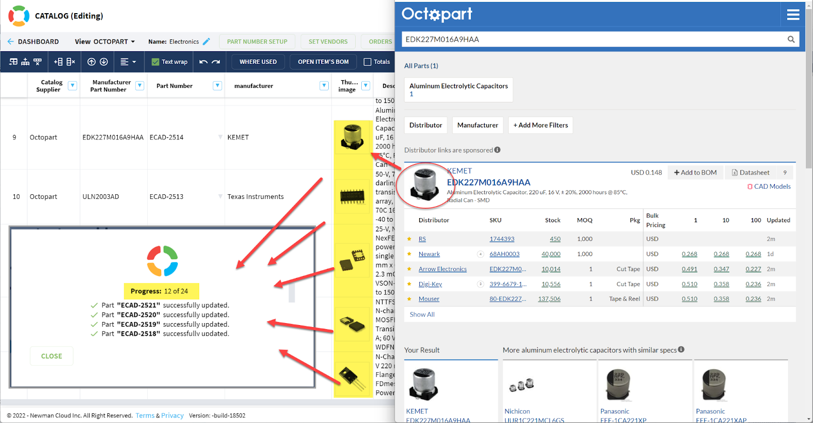Open the ECAD-2513 part number cell dropdown
Screen dimensions: 813x423
click(220, 197)
